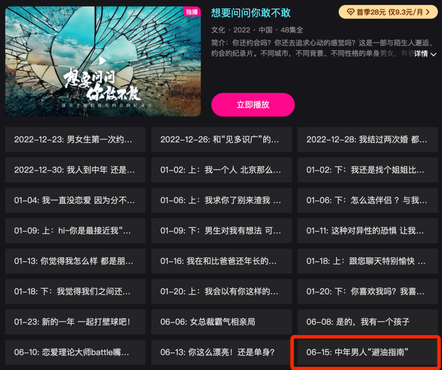
Task: Click the 独播 badge on the poster
Action: pyautogui.click(x=192, y=11)
